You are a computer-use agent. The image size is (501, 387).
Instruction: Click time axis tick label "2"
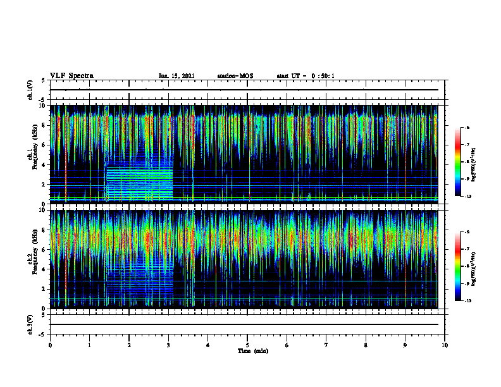129,345
